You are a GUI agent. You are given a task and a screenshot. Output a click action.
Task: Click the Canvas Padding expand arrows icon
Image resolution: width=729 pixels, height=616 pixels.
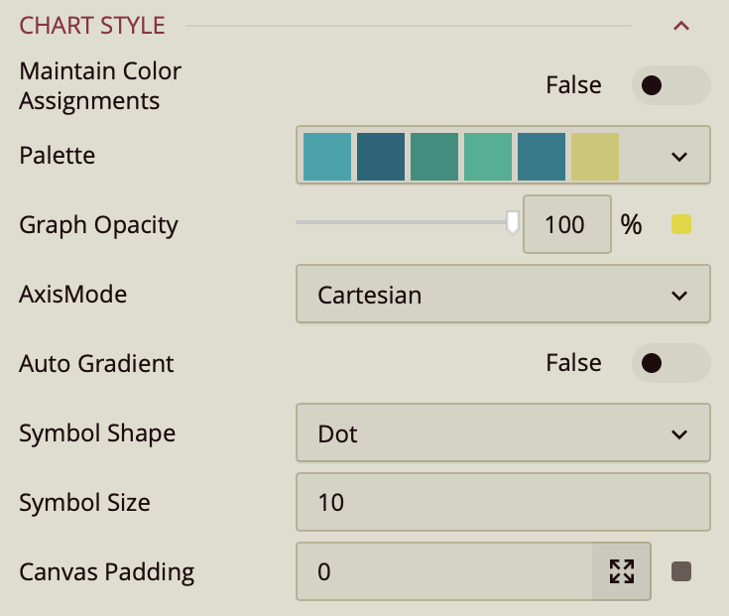point(622,571)
